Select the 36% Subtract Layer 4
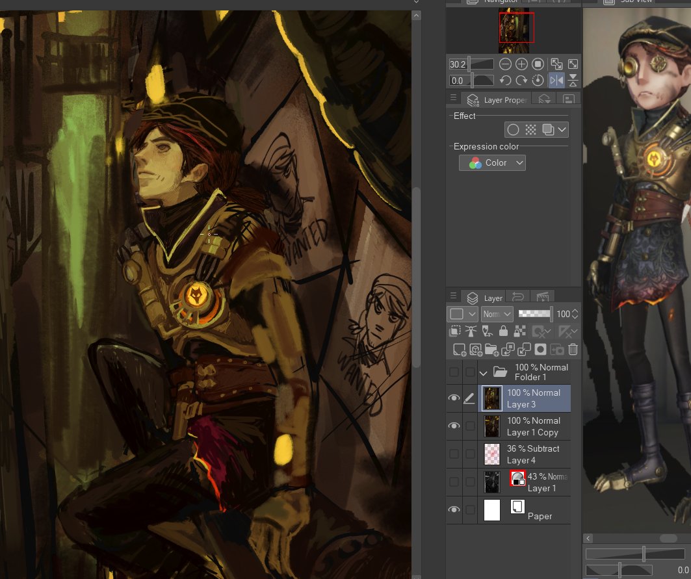The image size is (691, 579). coord(525,454)
